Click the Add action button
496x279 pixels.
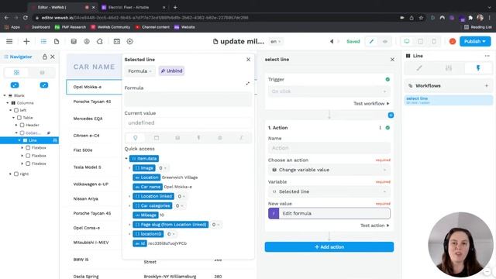coord(329,246)
